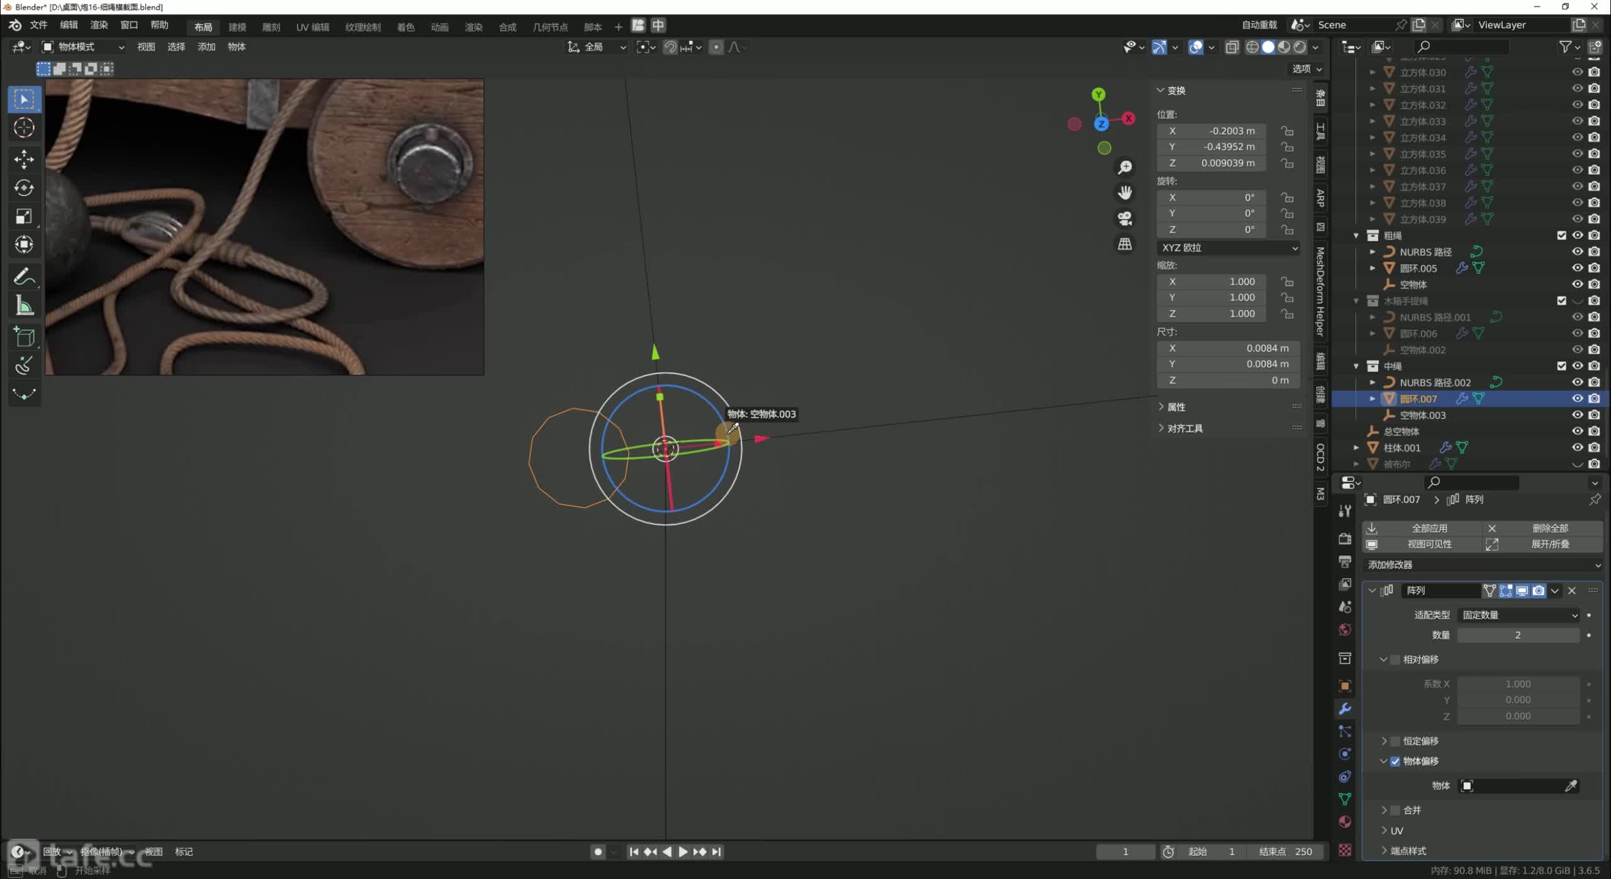Toggle proportional editing
This screenshot has height=879, width=1611.
pos(716,47)
